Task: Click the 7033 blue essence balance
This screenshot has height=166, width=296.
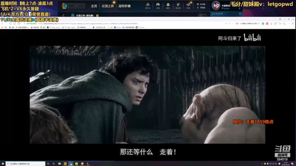Action: (x=201, y=8)
